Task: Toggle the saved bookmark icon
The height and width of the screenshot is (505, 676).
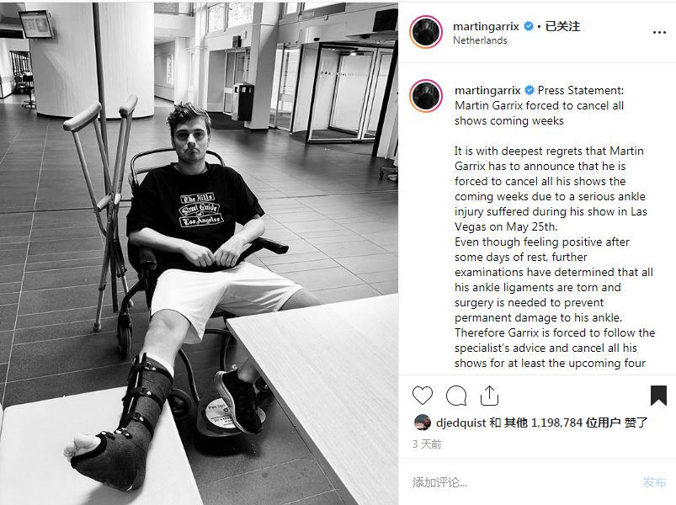Action: [658, 396]
